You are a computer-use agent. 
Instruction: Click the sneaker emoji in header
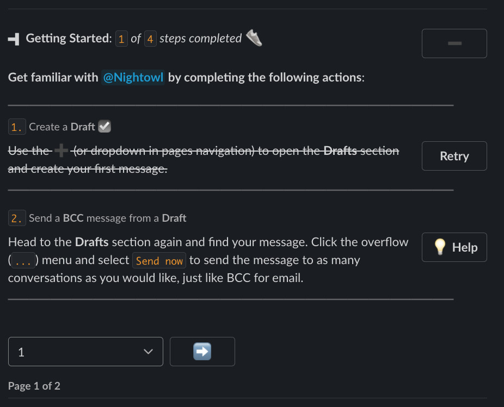[x=254, y=38]
